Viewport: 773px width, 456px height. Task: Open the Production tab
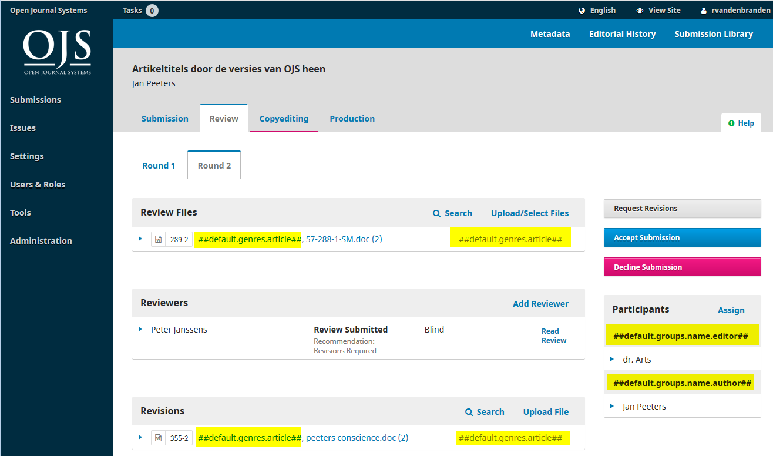[x=352, y=119]
